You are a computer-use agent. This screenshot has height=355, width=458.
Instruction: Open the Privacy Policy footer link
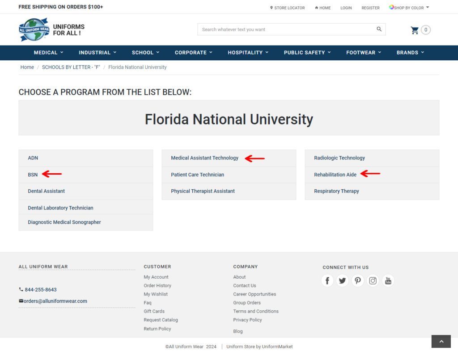click(247, 320)
